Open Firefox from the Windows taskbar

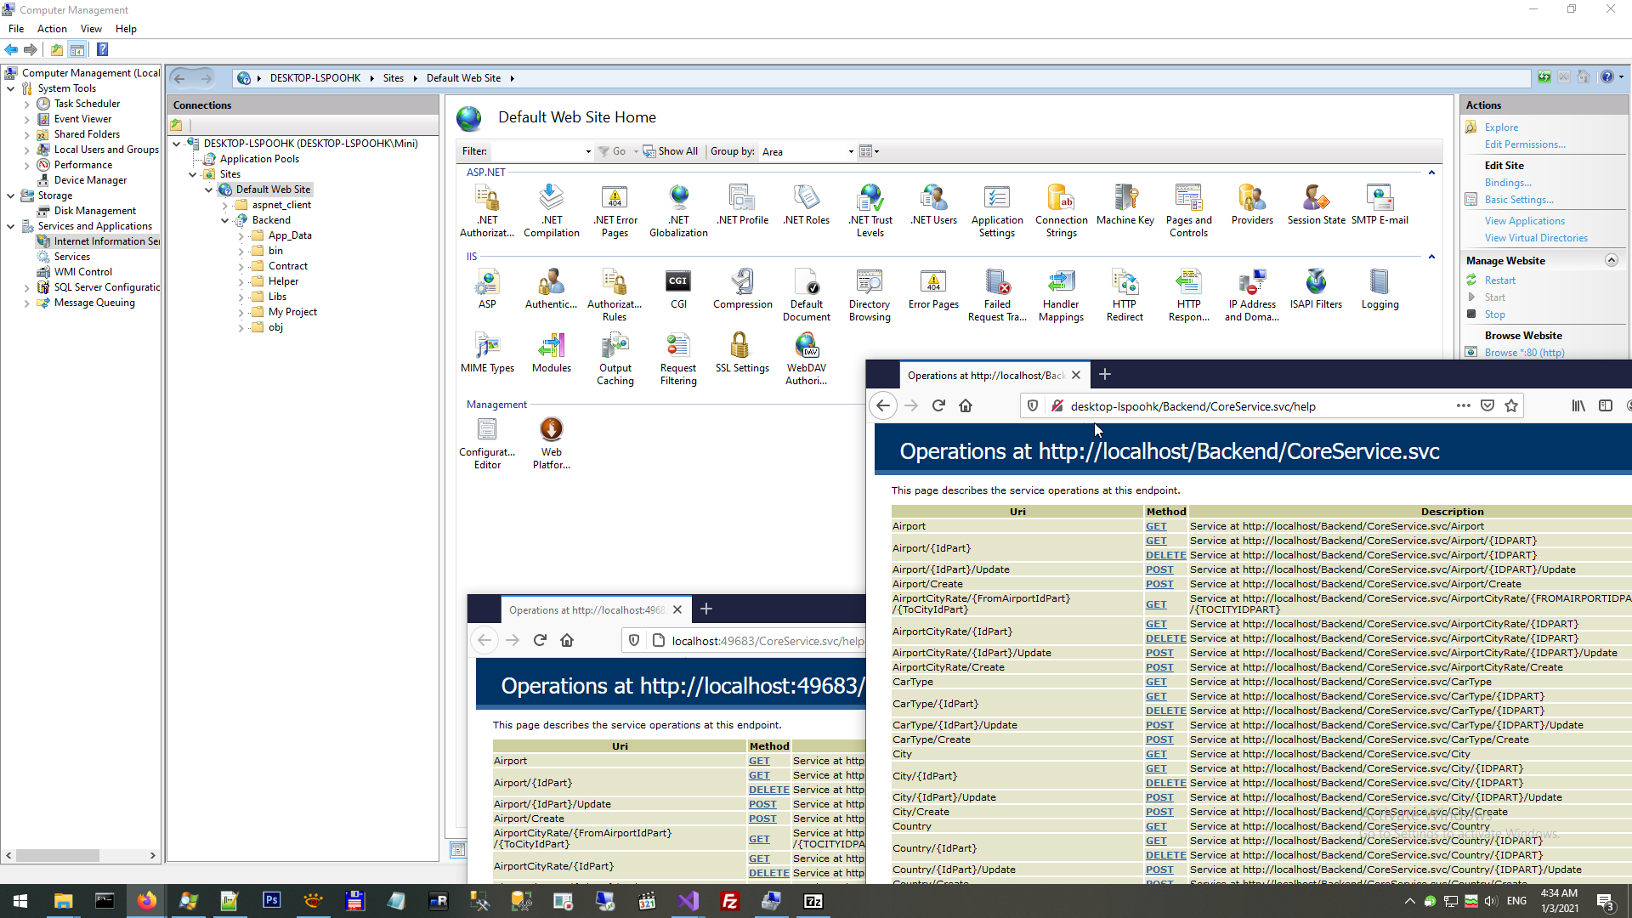pos(146,901)
